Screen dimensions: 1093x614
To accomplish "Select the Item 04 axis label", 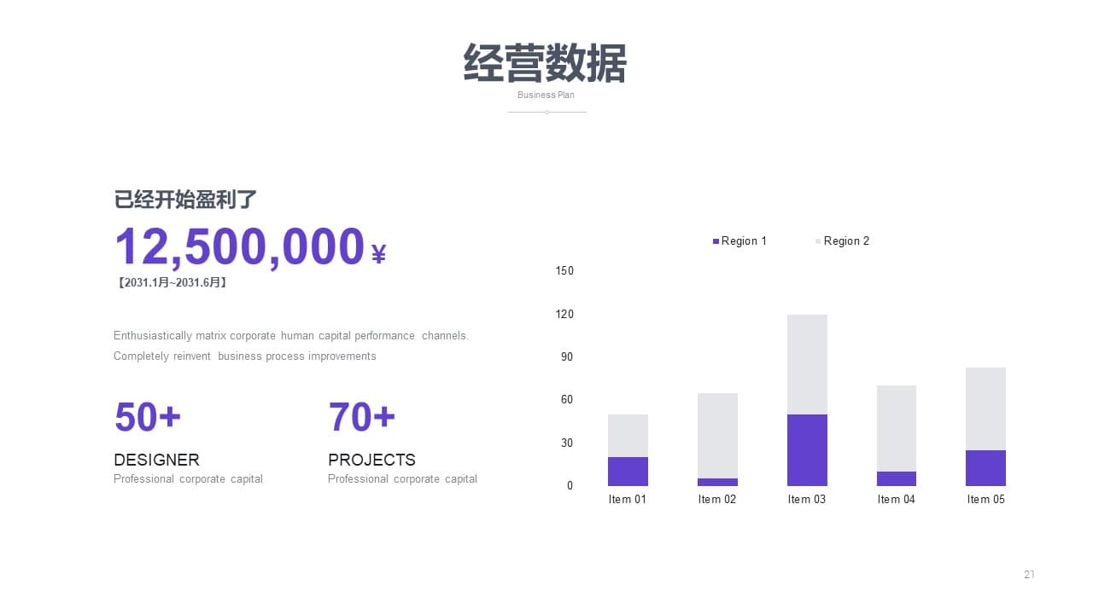I will pos(896,499).
